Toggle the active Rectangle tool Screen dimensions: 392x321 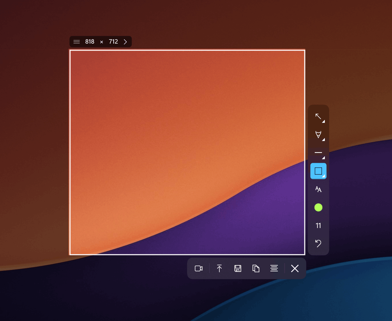click(x=318, y=171)
